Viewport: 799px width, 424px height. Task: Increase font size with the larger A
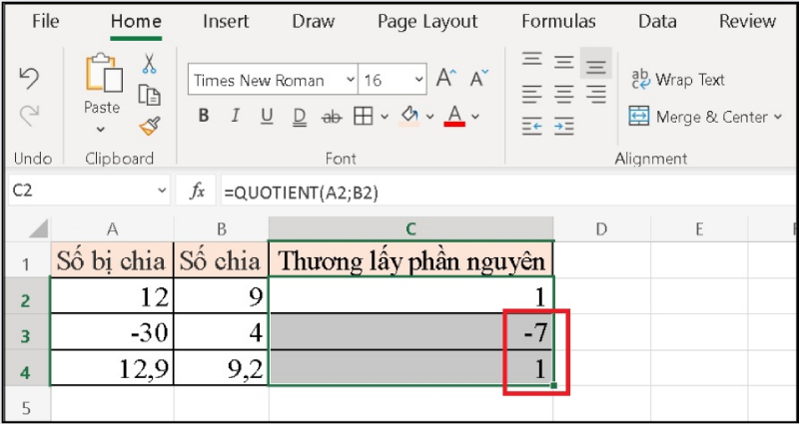(446, 79)
